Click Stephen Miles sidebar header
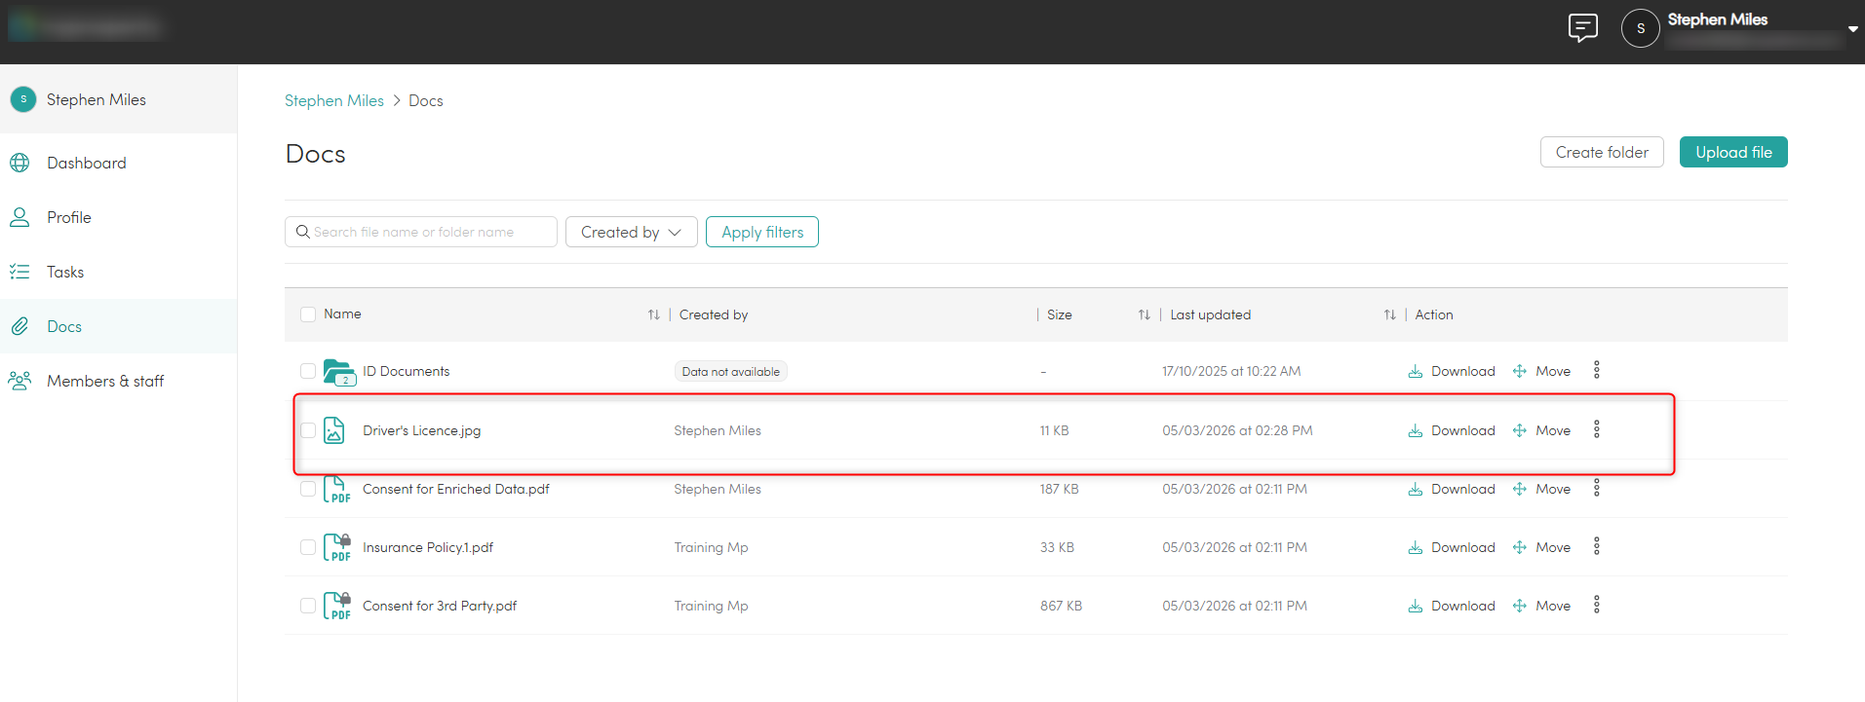1865x702 pixels. (118, 99)
